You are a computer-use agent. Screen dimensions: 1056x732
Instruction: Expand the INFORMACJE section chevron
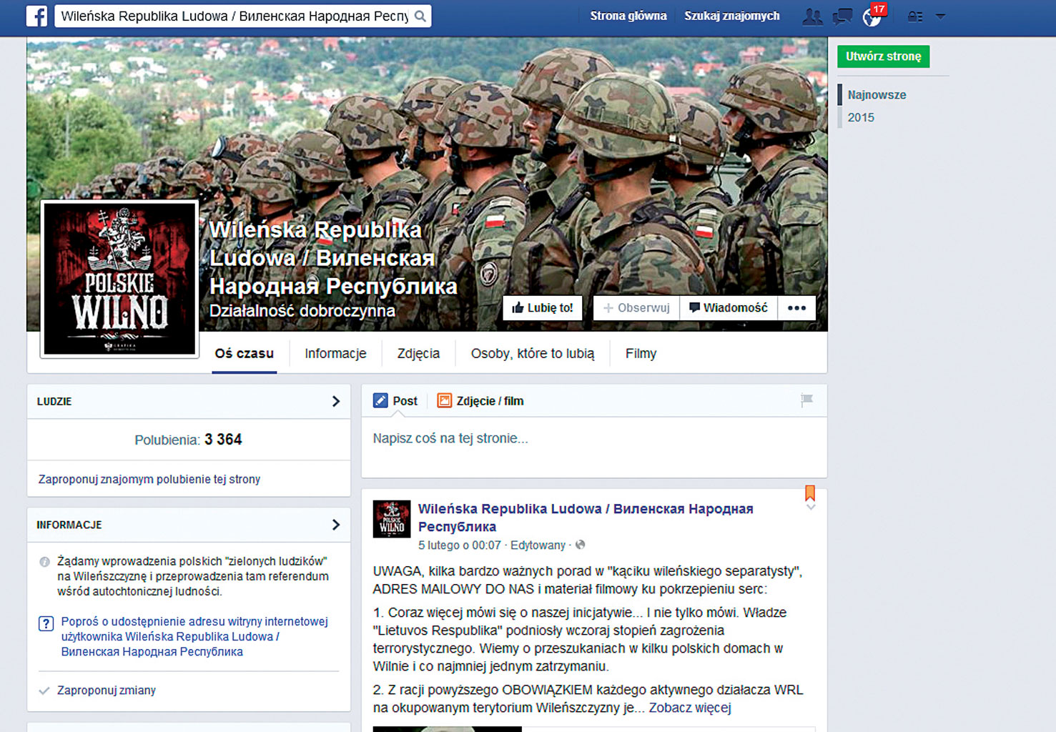click(x=335, y=525)
